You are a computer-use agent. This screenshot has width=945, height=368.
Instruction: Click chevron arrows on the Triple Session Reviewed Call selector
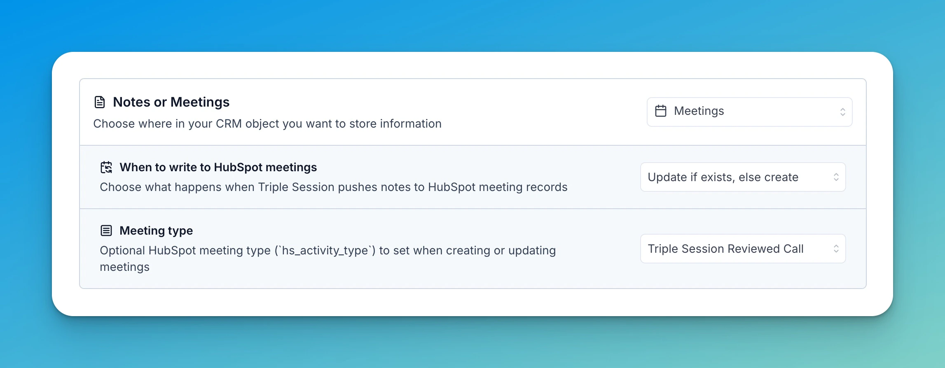click(x=836, y=249)
